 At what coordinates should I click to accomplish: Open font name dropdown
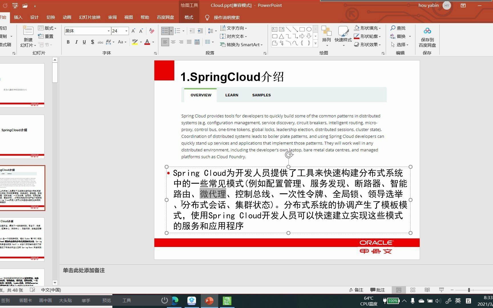(109, 31)
